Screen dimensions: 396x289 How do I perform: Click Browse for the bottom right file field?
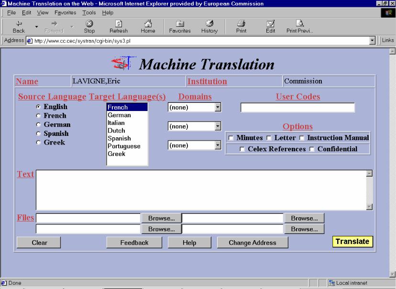click(304, 229)
